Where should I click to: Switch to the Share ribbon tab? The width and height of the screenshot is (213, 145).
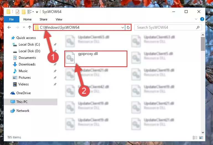click(43, 19)
